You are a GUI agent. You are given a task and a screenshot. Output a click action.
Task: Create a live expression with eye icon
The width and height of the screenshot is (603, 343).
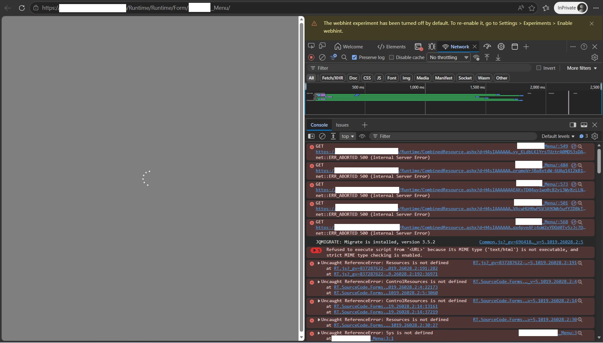[362, 136]
